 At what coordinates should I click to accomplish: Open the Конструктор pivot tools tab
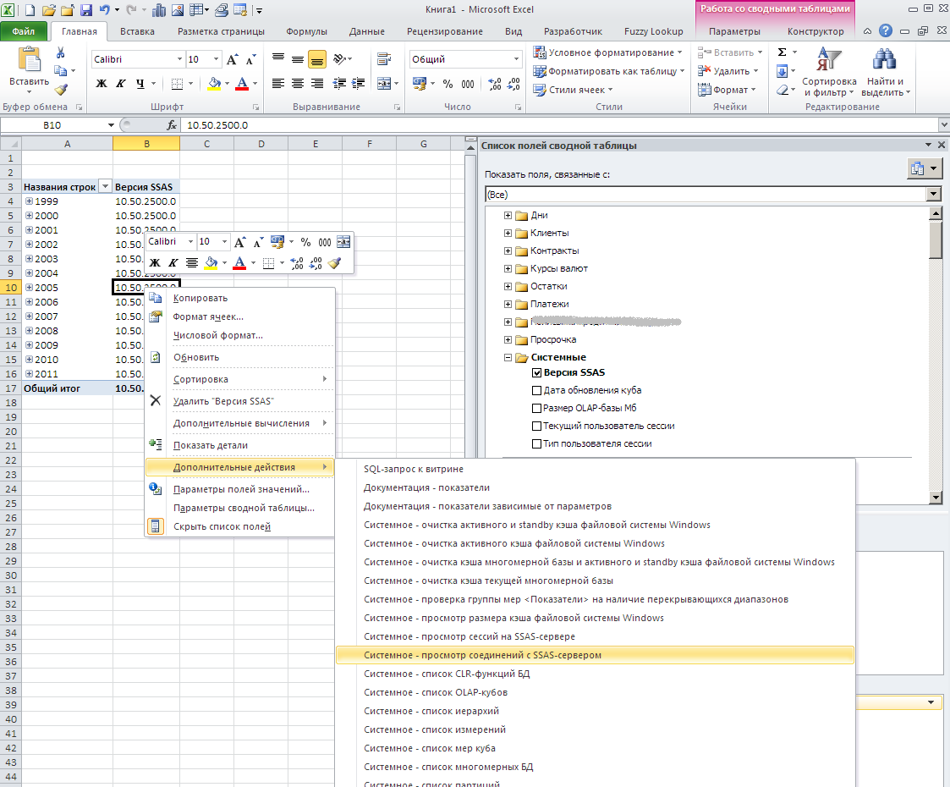815,31
